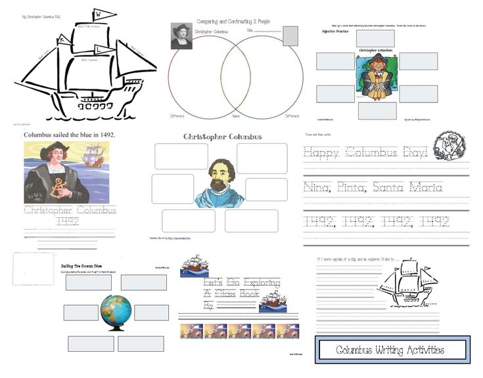
Task: Click the round emblem beside Happy Columbus Day
Action: click(453, 147)
